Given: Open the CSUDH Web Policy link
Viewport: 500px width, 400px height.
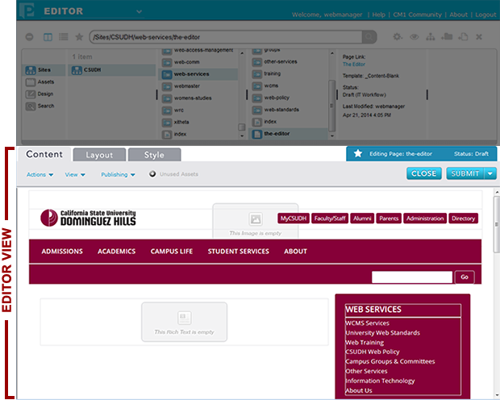Looking at the screenshot, I should (373, 352).
